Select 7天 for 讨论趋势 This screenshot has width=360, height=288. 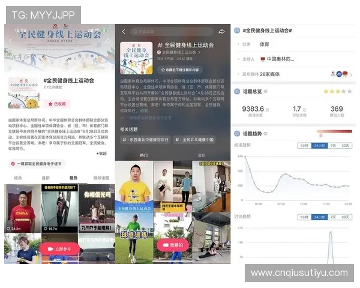tap(333, 217)
